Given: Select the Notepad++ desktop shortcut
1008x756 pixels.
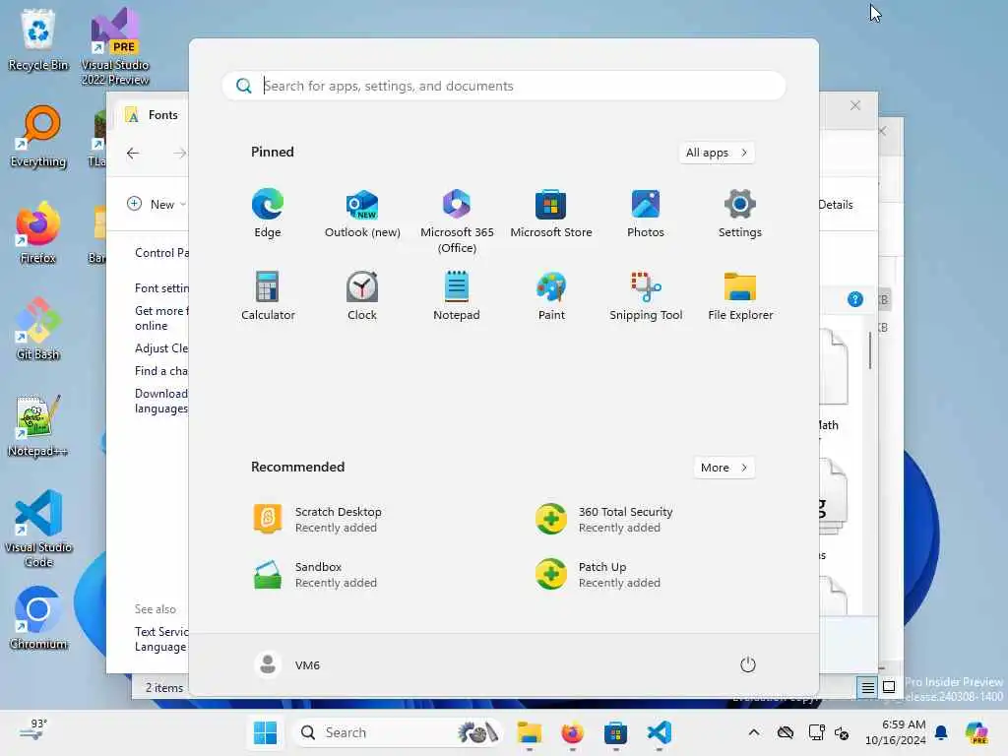Looking at the screenshot, I should point(38,425).
